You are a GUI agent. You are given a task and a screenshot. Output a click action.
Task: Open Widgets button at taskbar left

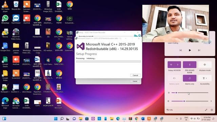tap(4, 119)
